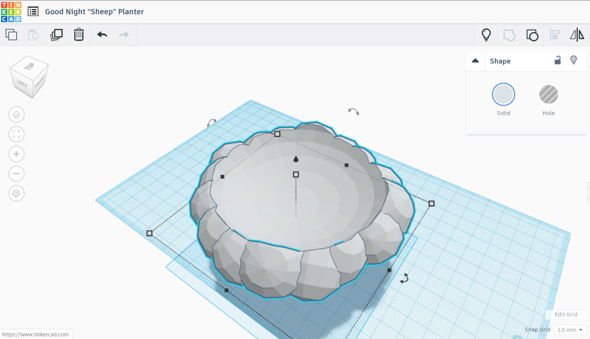Click the Tinkercad logo

point(11,12)
